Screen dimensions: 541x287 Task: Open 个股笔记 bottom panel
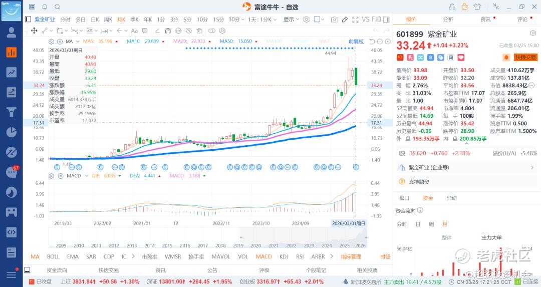316,270
